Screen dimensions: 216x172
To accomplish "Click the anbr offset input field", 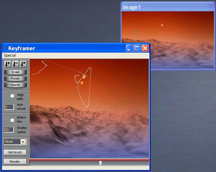I will coord(9,107).
